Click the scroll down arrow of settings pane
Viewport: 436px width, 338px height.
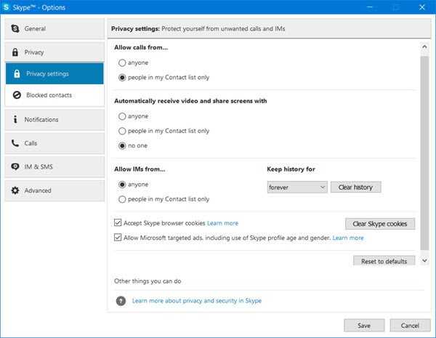click(424, 261)
